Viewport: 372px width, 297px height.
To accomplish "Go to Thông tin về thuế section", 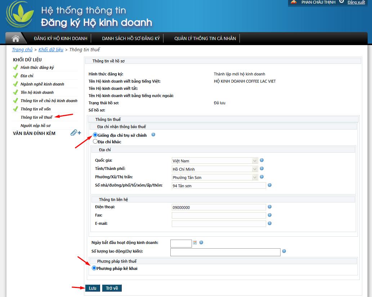I will point(36,118).
